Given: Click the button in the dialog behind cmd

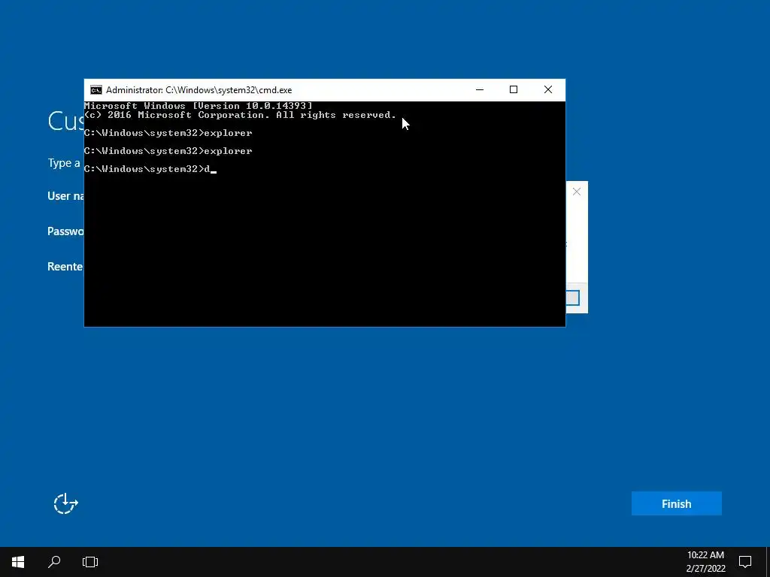Looking at the screenshot, I should (572, 298).
